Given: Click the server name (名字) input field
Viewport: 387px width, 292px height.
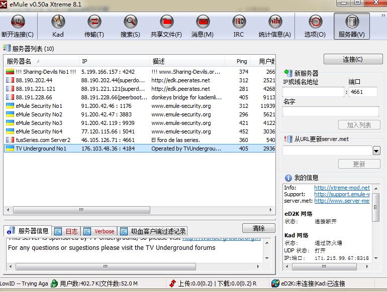Looking at the screenshot, I should (x=331, y=111).
